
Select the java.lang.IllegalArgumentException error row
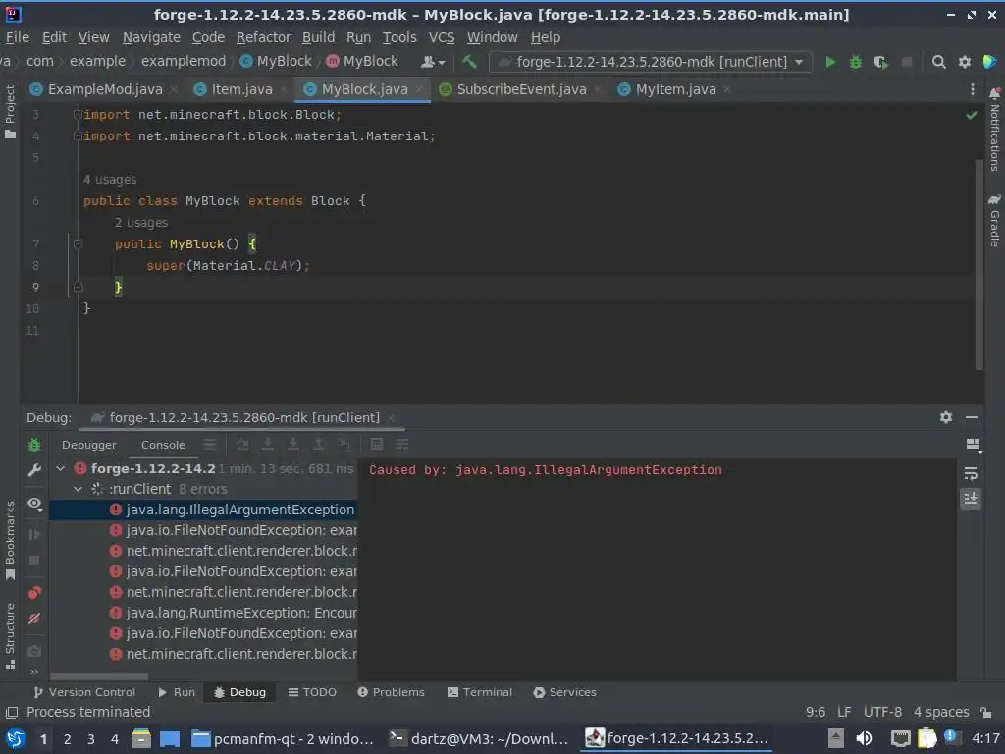pos(203,510)
